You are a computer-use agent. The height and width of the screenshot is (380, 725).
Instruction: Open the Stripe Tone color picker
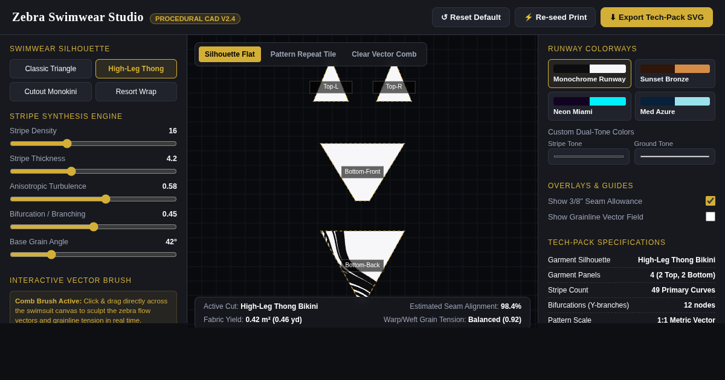588,157
